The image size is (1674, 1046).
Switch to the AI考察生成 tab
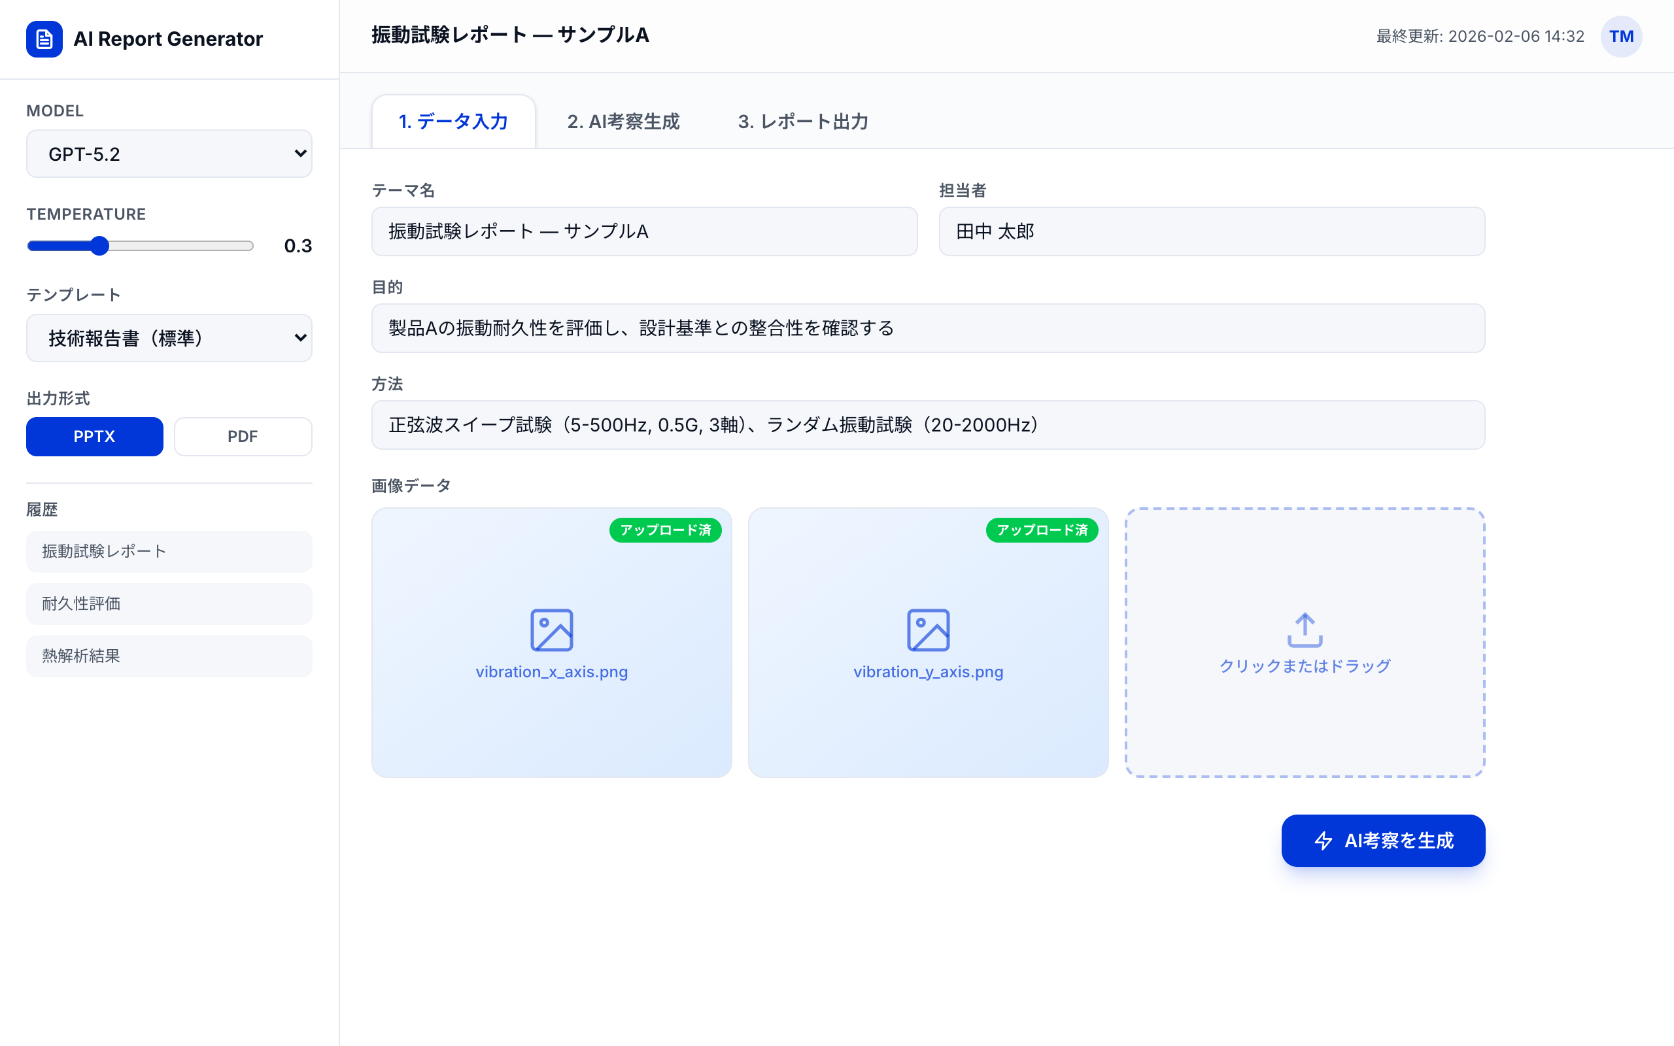tap(622, 122)
